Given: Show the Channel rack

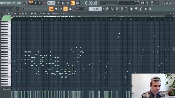Looking at the screenshot, I should pos(117,9).
